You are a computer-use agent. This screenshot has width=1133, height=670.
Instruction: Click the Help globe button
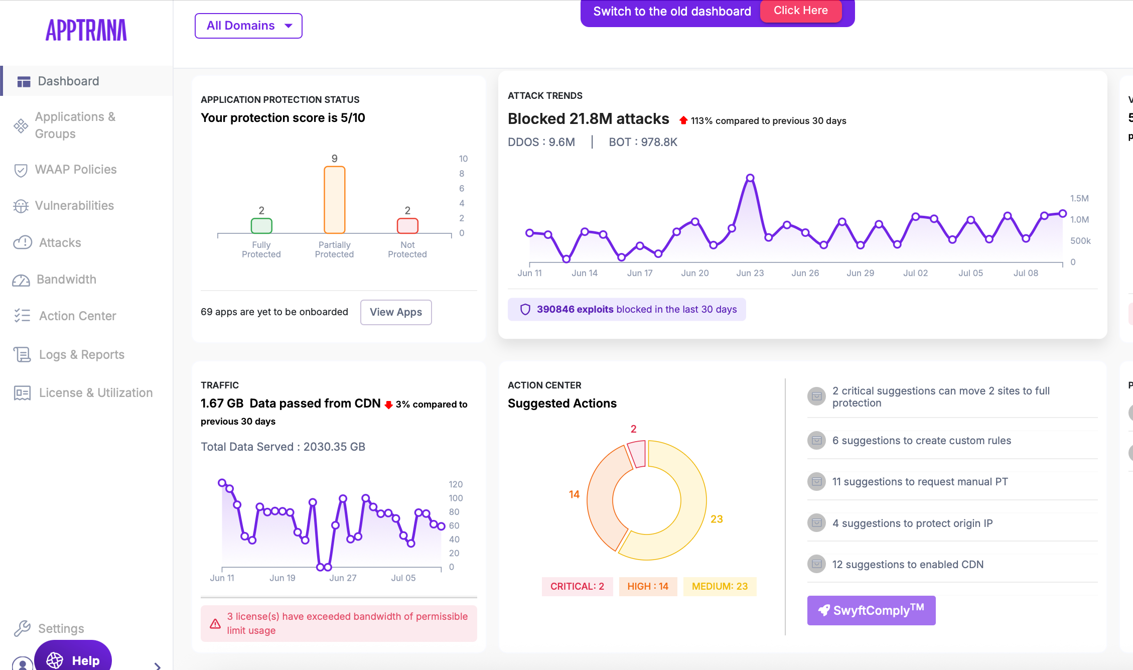pyautogui.click(x=73, y=660)
